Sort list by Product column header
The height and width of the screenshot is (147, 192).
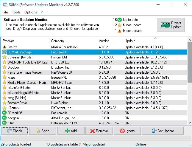click(25, 41)
